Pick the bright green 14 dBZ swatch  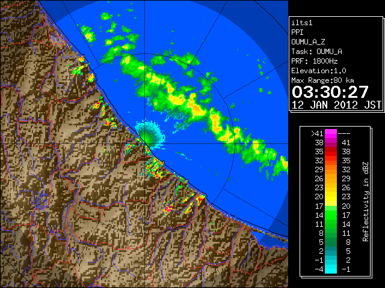[x=331, y=215]
